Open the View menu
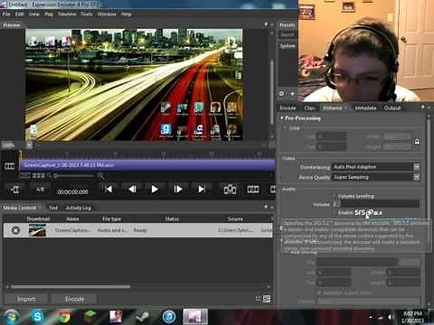This screenshot has height=325, width=434. [x=34, y=14]
